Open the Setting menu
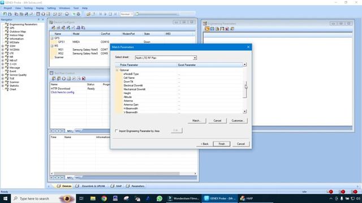The height and width of the screenshot is (203, 362). click(51, 8)
